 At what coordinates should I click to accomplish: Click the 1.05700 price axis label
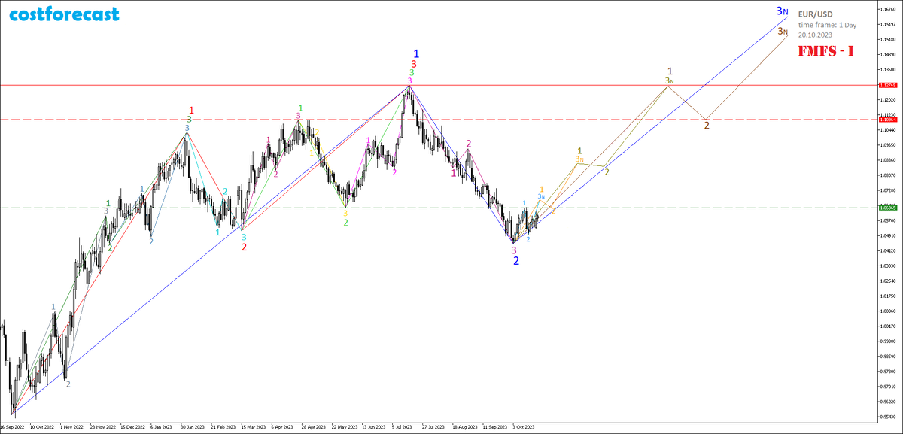pyautogui.click(x=888, y=220)
